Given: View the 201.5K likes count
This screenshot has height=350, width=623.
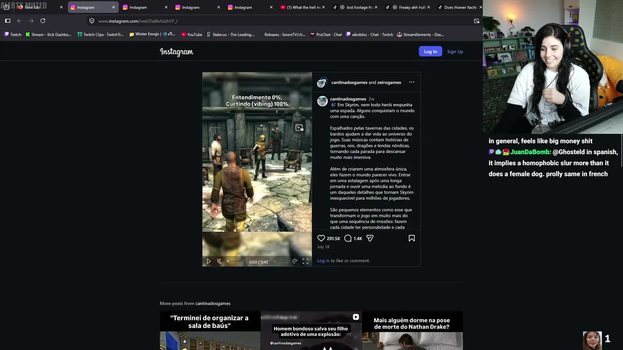Looking at the screenshot, I should point(333,239).
